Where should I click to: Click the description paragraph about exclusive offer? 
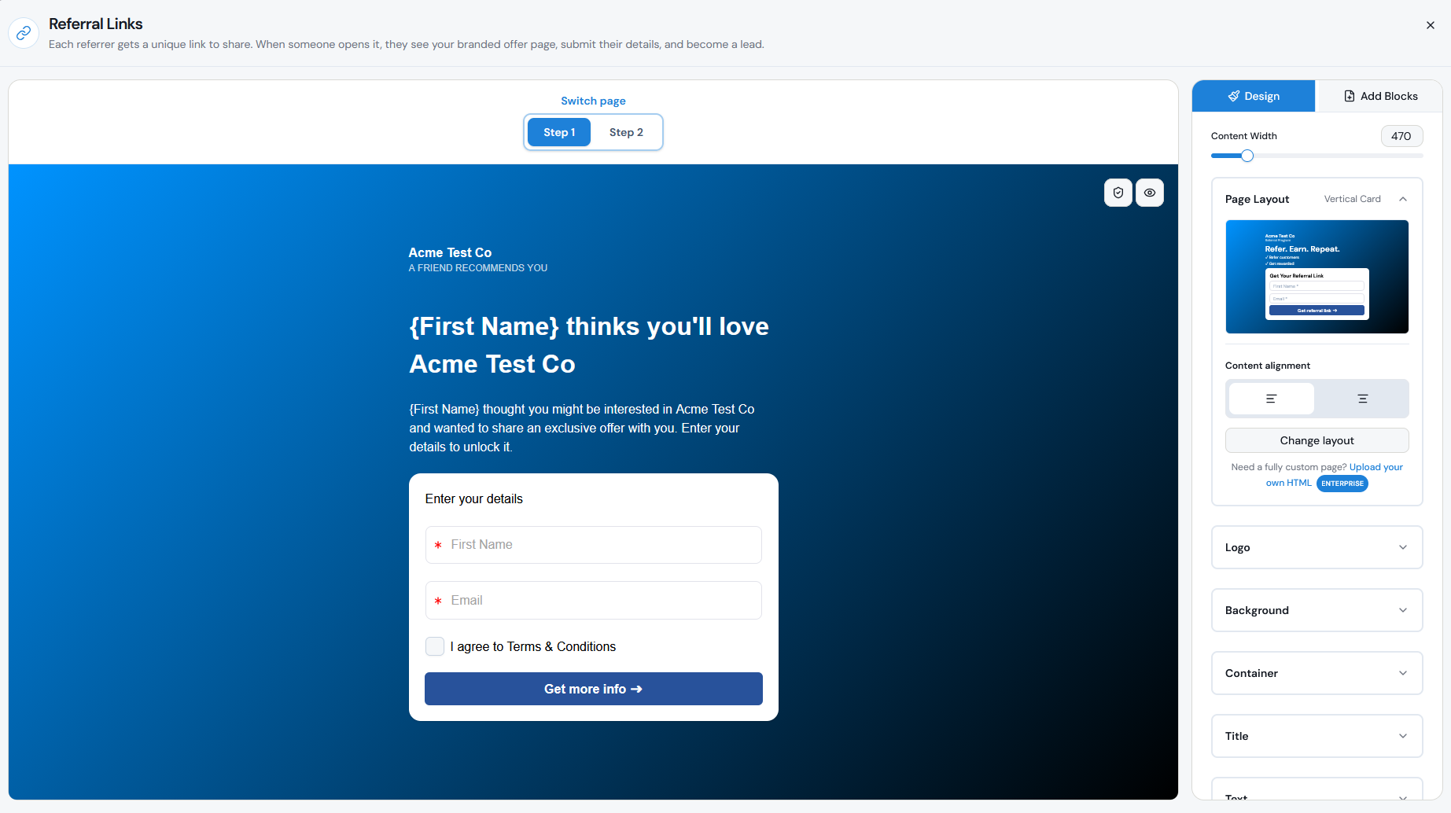[582, 428]
